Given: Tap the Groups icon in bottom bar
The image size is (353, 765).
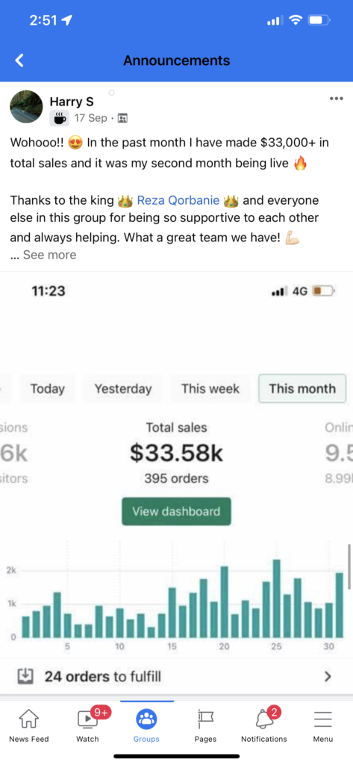Looking at the screenshot, I should point(146,719).
